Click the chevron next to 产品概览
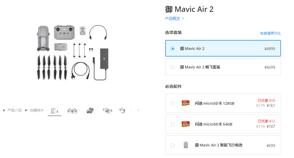Image resolution: width=294 pixels, height=158 pixels. click(183, 19)
